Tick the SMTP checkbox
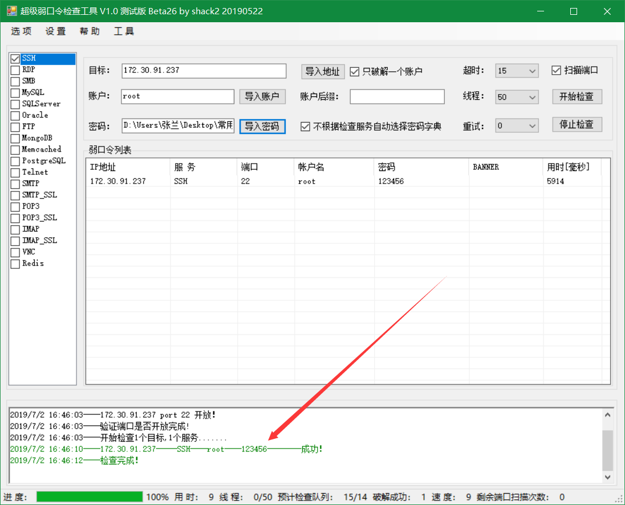 (x=15, y=184)
